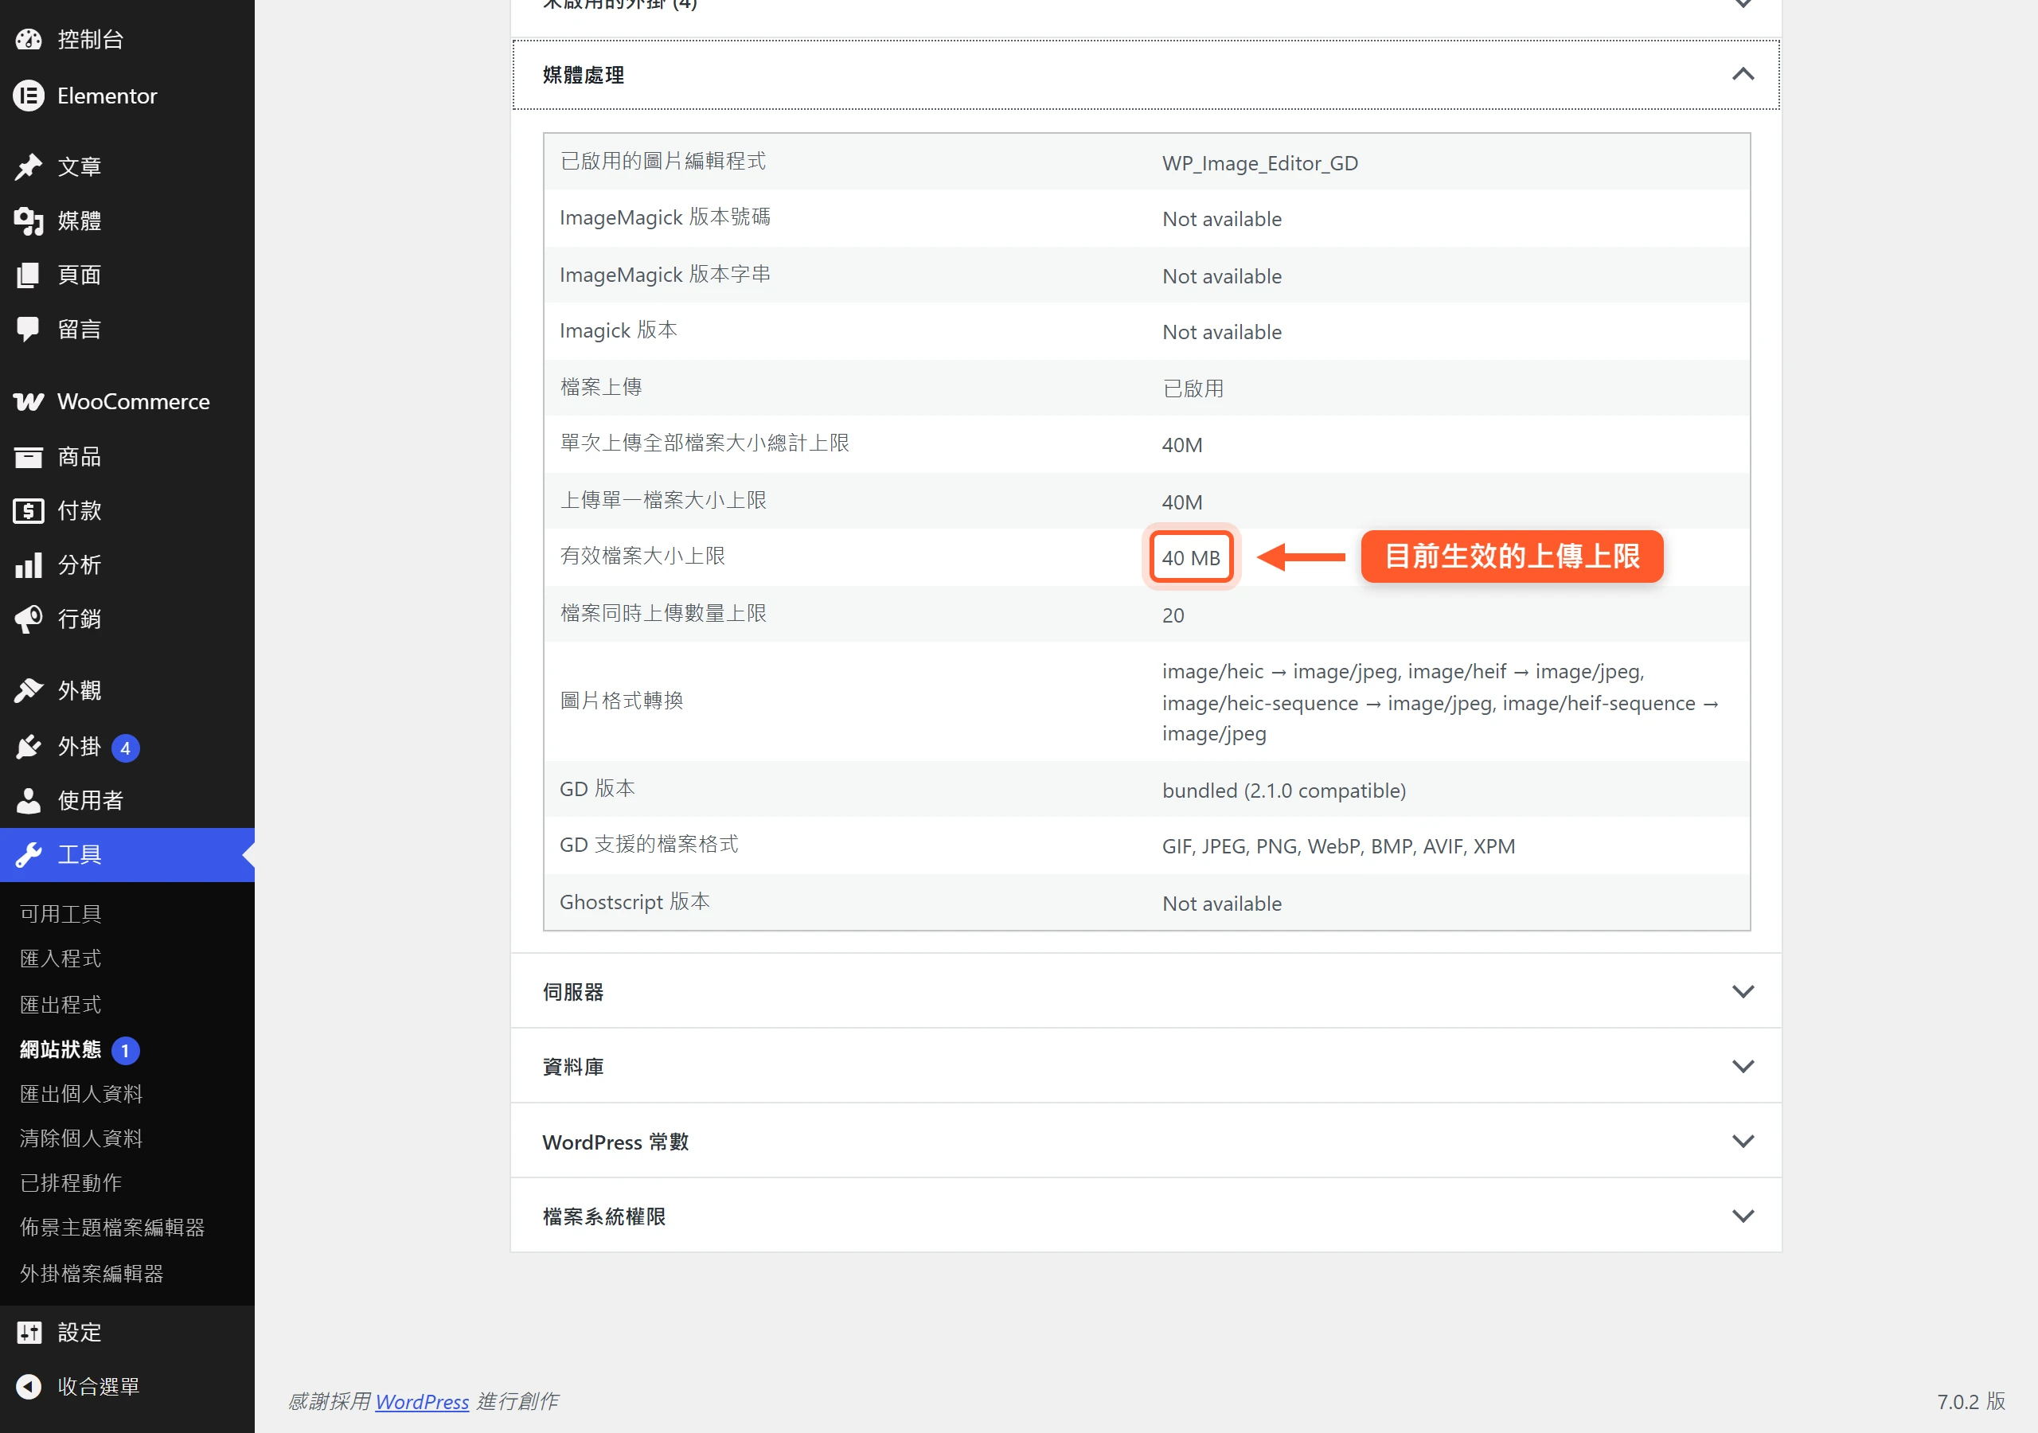The height and width of the screenshot is (1433, 2038).
Task: Go to 可用工具 submenu
Action: 61,914
